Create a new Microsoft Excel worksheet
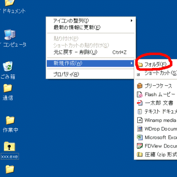 point(156,137)
